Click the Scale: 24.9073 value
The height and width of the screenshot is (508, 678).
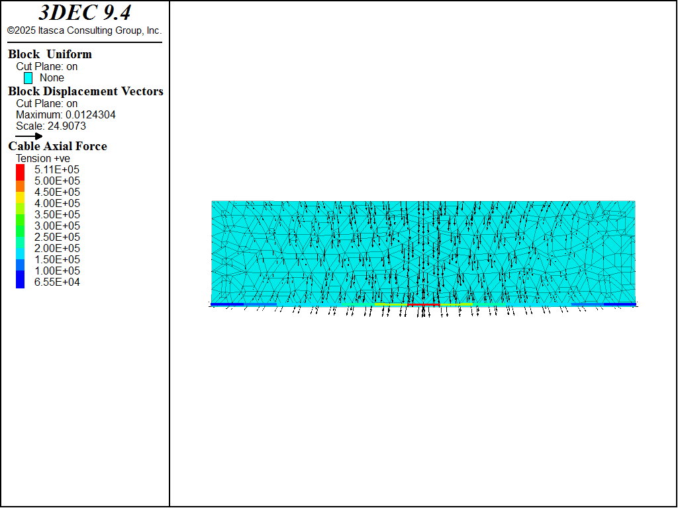click(x=51, y=126)
